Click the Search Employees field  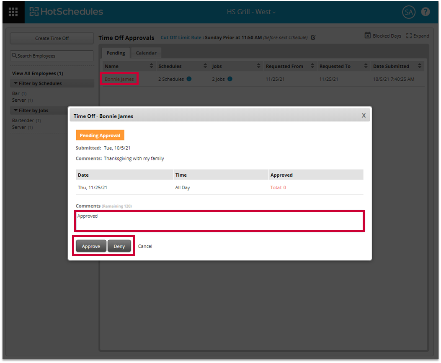pyautogui.click(x=52, y=56)
